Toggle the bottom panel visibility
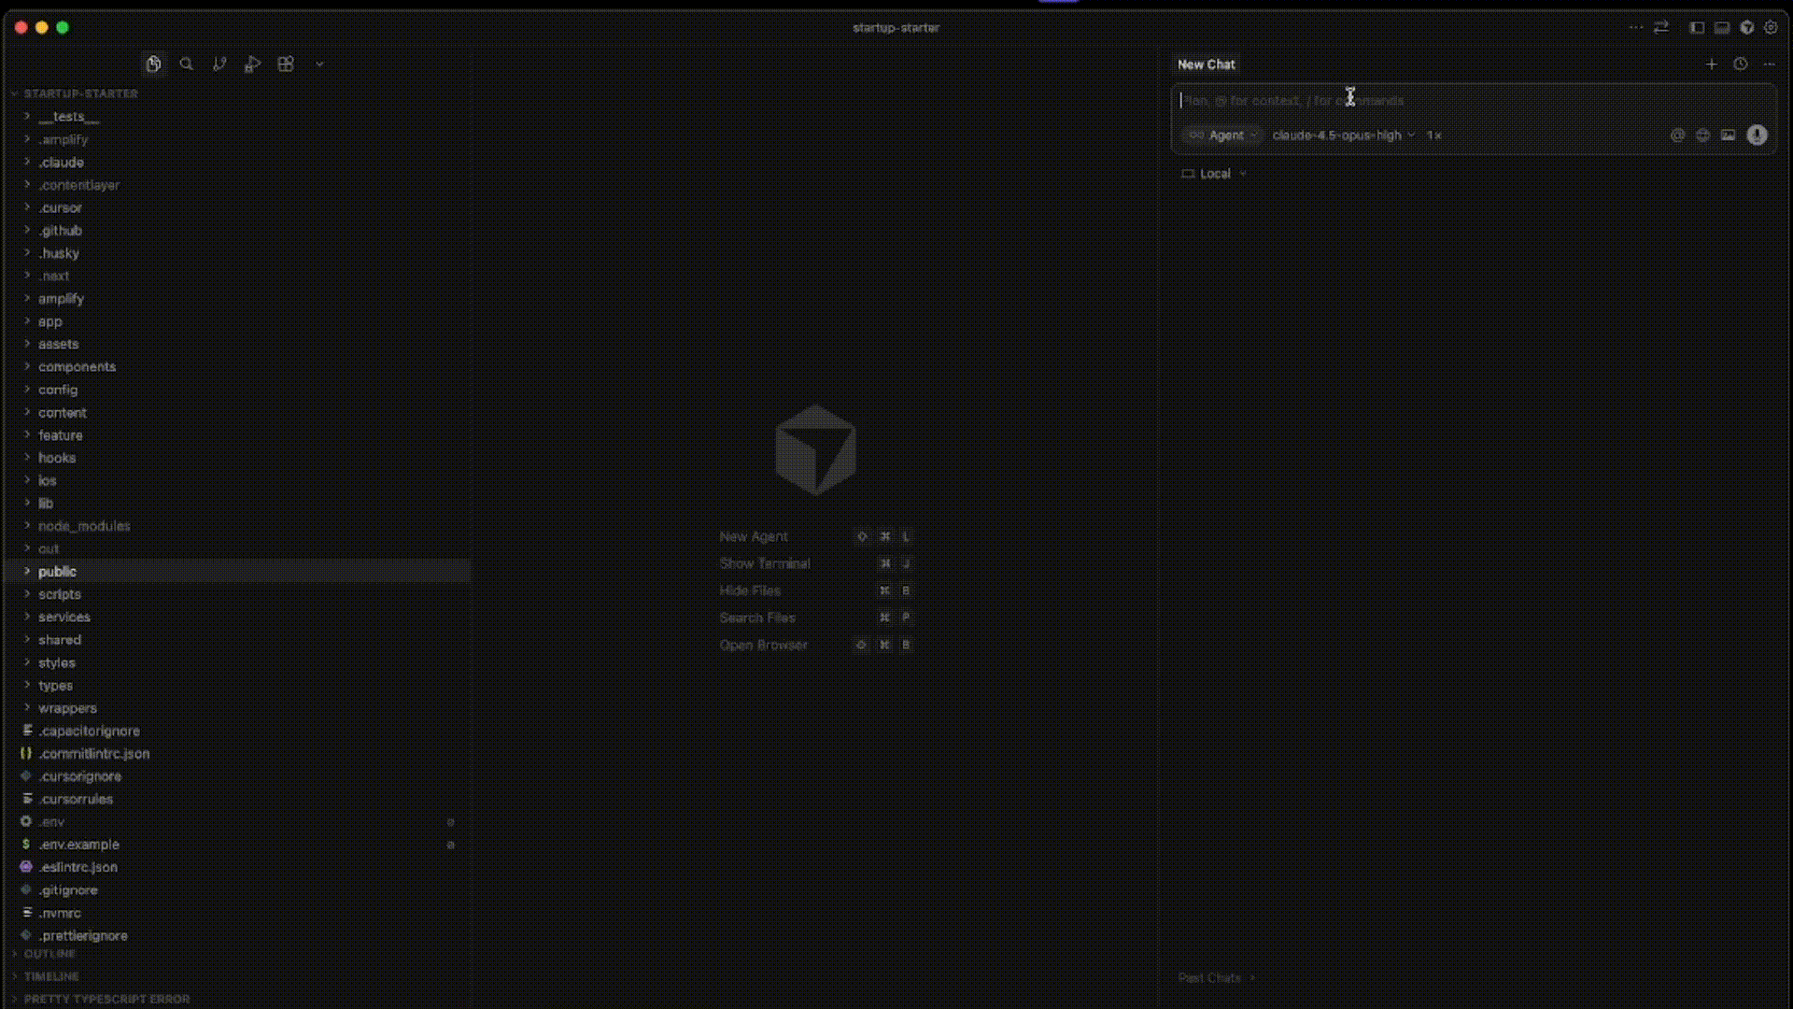Screen dimensions: 1793x1009 pyautogui.click(x=1721, y=27)
